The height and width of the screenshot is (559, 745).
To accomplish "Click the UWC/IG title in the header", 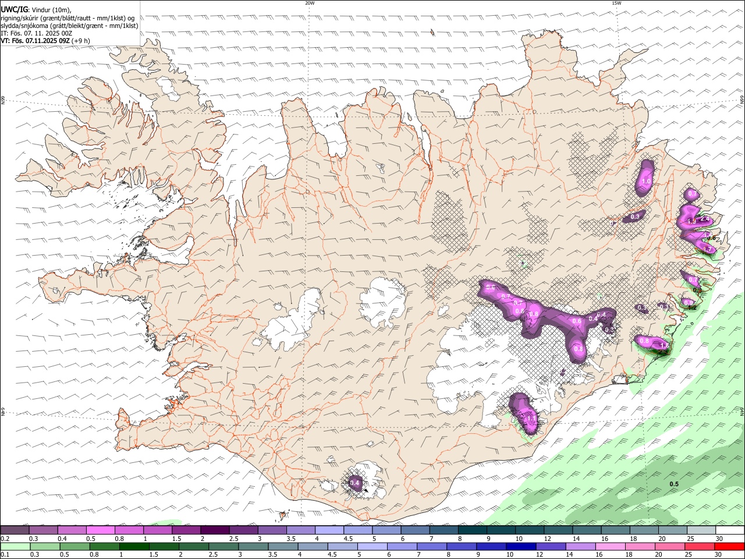I will [14, 9].
